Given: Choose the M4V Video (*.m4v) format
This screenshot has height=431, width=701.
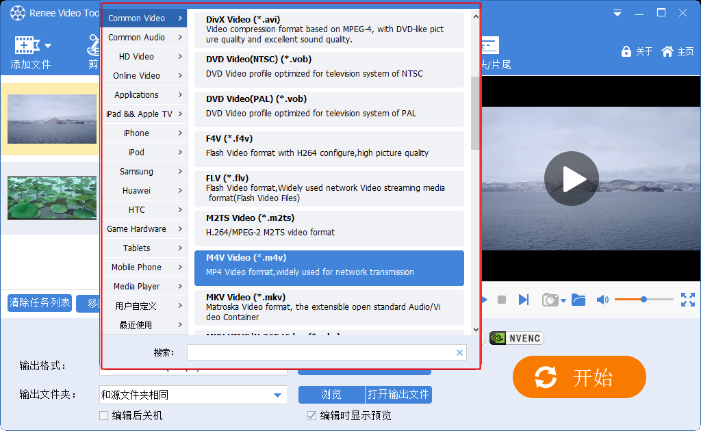Looking at the screenshot, I should (x=329, y=268).
